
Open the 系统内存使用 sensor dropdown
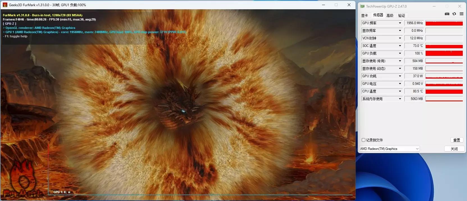(x=400, y=99)
